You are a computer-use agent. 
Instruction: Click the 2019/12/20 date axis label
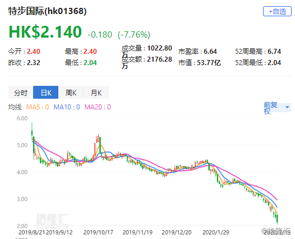[x=177, y=232]
